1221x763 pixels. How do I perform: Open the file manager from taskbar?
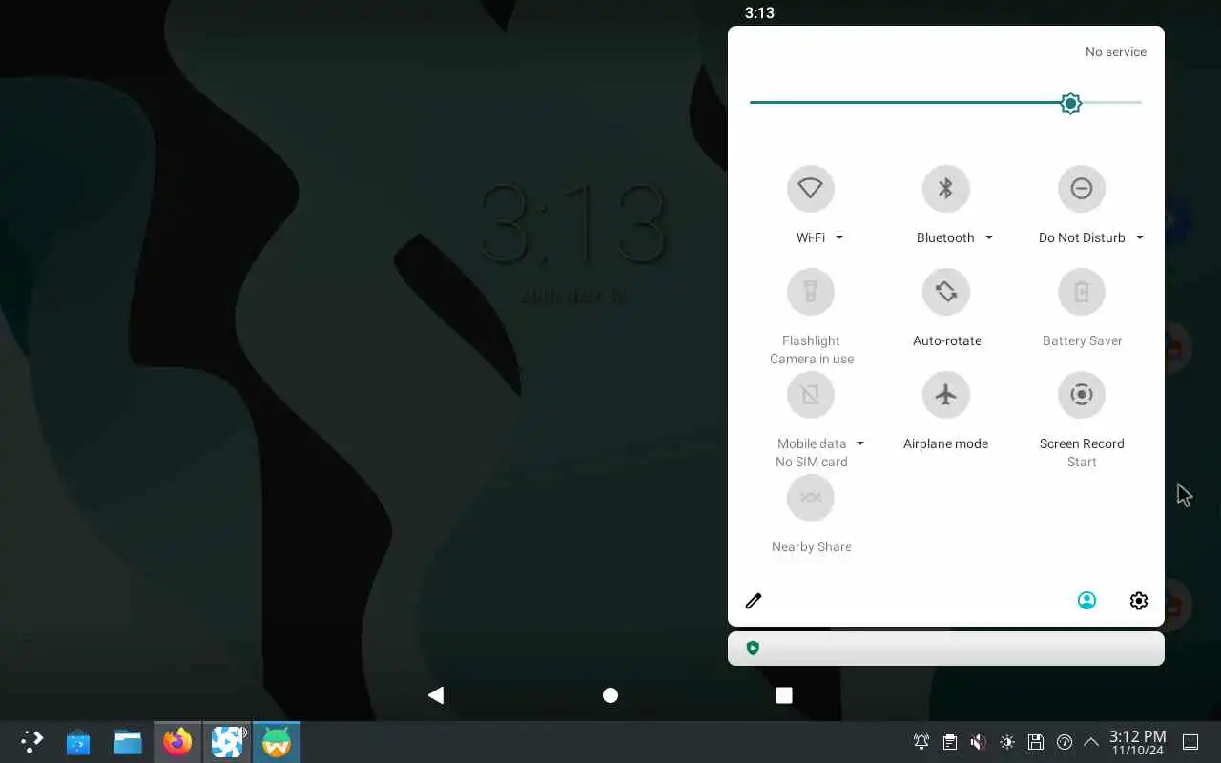(x=128, y=741)
